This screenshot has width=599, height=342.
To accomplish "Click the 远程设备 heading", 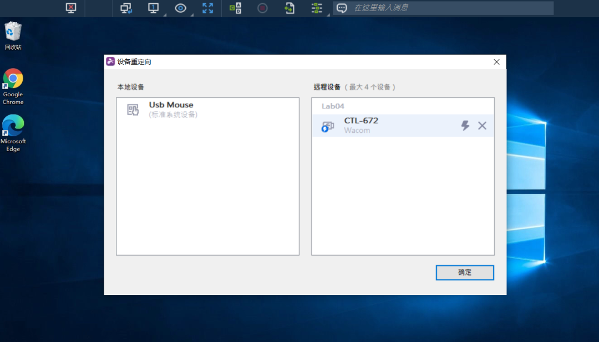I will tap(327, 87).
